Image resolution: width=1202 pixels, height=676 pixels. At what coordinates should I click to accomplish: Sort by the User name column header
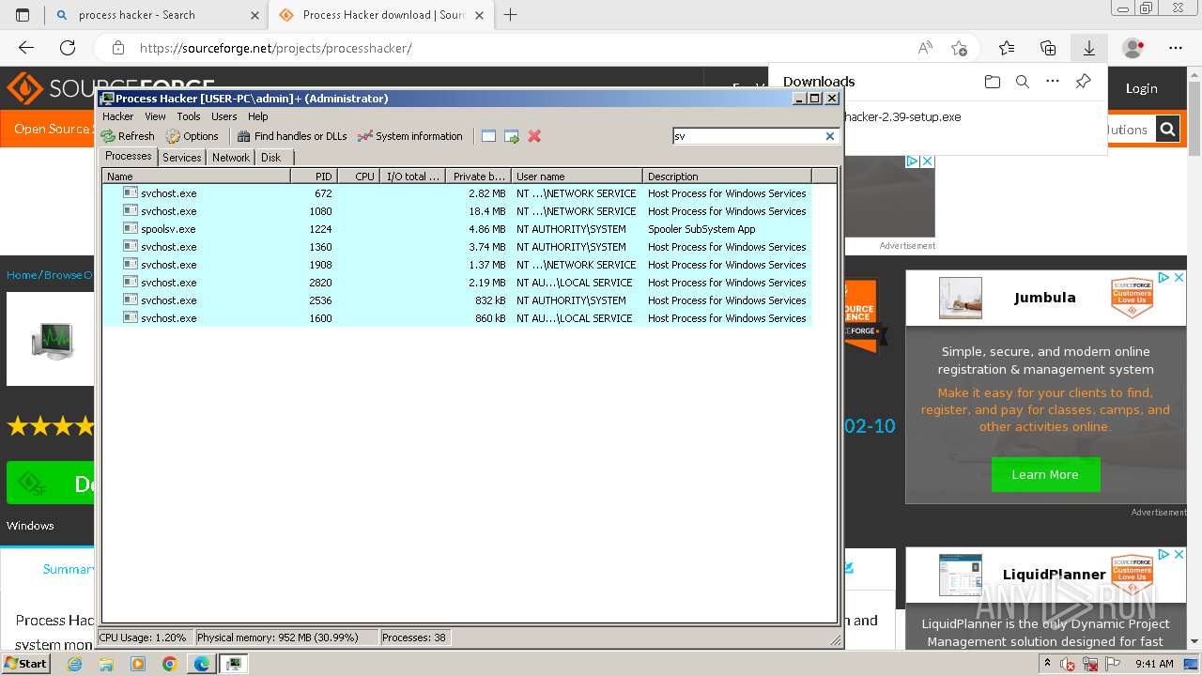577,176
